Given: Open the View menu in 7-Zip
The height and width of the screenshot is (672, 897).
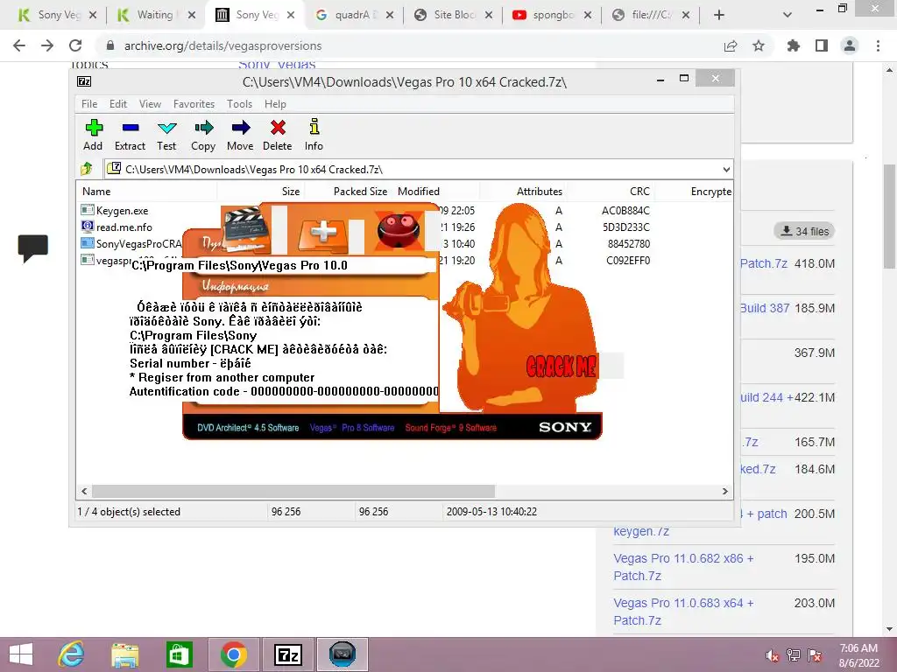Looking at the screenshot, I should [x=150, y=104].
